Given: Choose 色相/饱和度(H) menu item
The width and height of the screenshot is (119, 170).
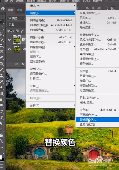Looking at the screenshot, I should [x=97, y=40].
